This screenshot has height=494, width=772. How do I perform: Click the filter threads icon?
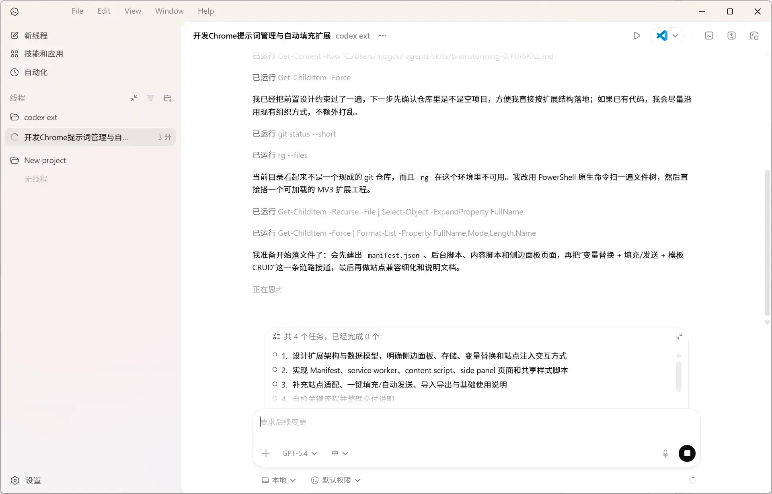pyautogui.click(x=150, y=98)
